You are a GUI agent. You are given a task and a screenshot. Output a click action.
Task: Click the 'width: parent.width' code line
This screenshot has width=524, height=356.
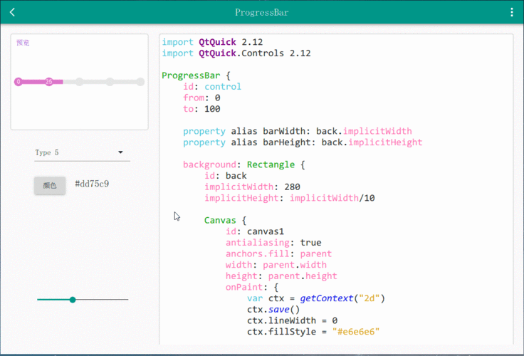click(276, 265)
